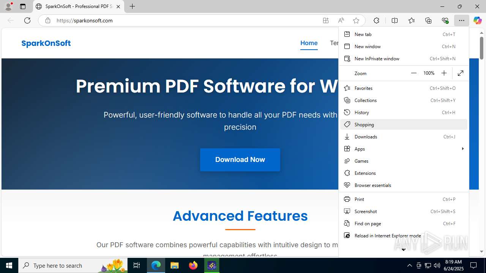
Task: Open Browser essentials menu item
Action: [404, 185]
